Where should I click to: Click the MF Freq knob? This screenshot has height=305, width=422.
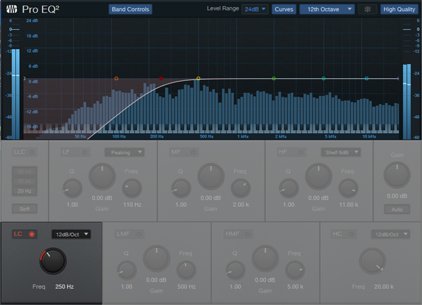(241, 189)
